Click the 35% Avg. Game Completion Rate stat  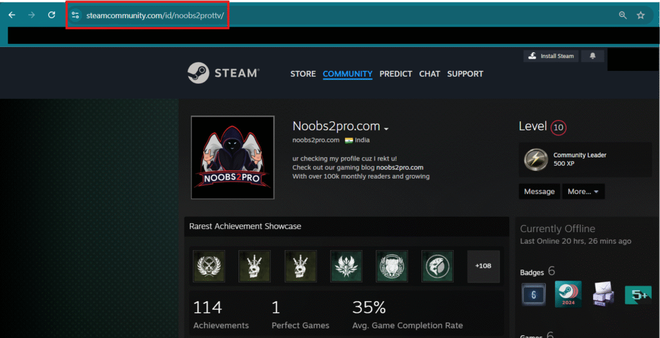(407, 315)
